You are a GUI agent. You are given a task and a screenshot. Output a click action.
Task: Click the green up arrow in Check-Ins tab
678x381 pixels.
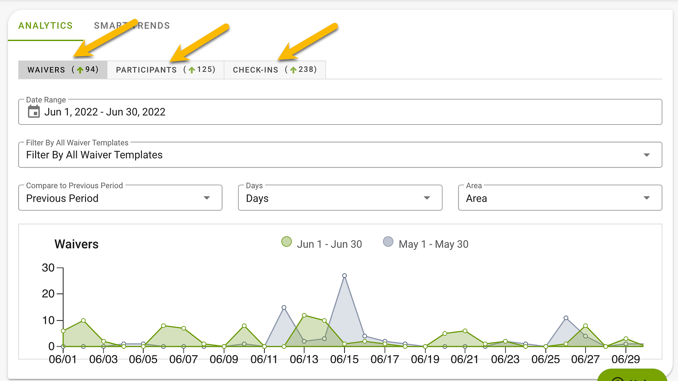(293, 70)
